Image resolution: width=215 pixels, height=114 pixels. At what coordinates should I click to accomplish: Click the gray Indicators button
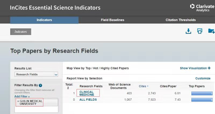click(x=21, y=32)
